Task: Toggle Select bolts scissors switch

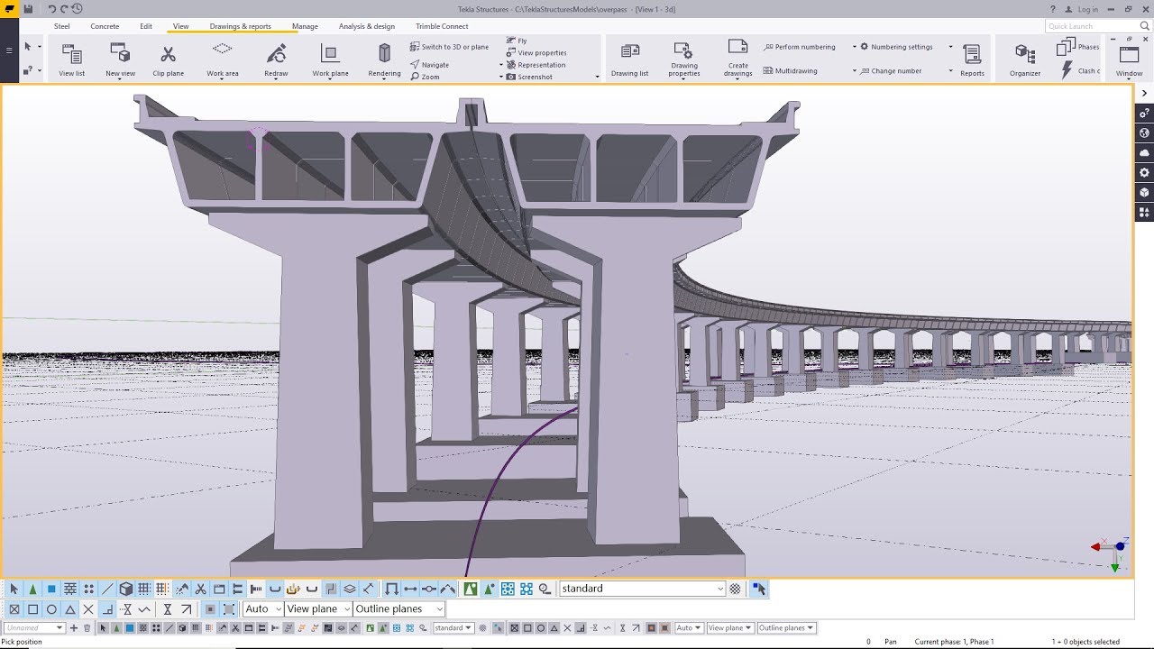Action: [201, 589]
